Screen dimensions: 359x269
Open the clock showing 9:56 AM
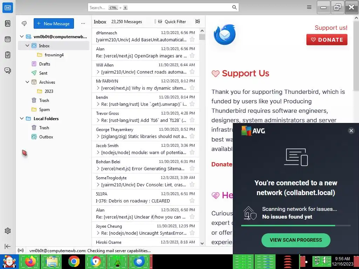click(343, 261)
